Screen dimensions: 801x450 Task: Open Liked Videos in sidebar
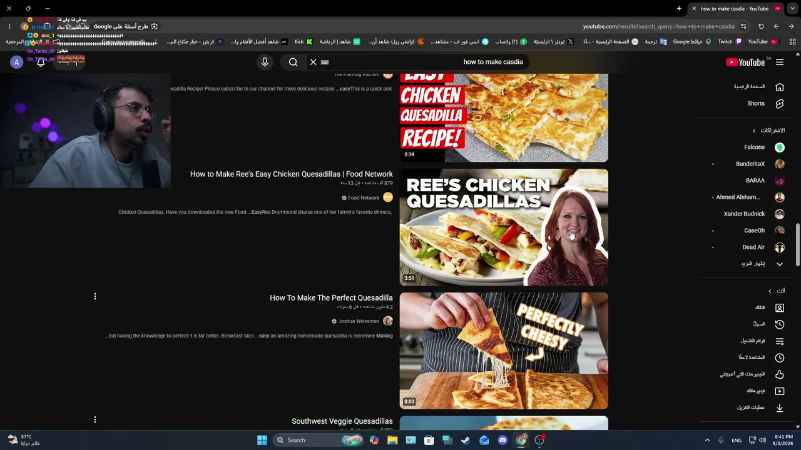[780, 374]
